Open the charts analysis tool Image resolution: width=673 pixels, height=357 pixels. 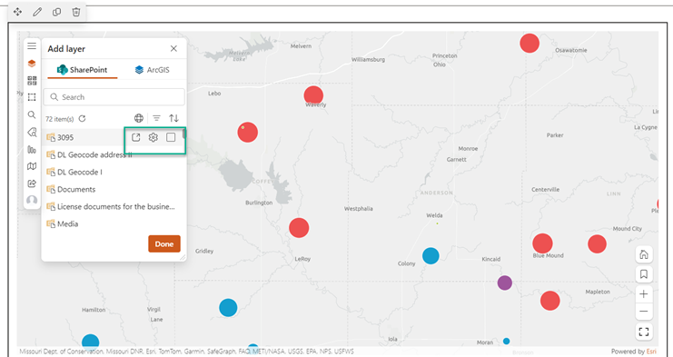(x=32, y=149)
